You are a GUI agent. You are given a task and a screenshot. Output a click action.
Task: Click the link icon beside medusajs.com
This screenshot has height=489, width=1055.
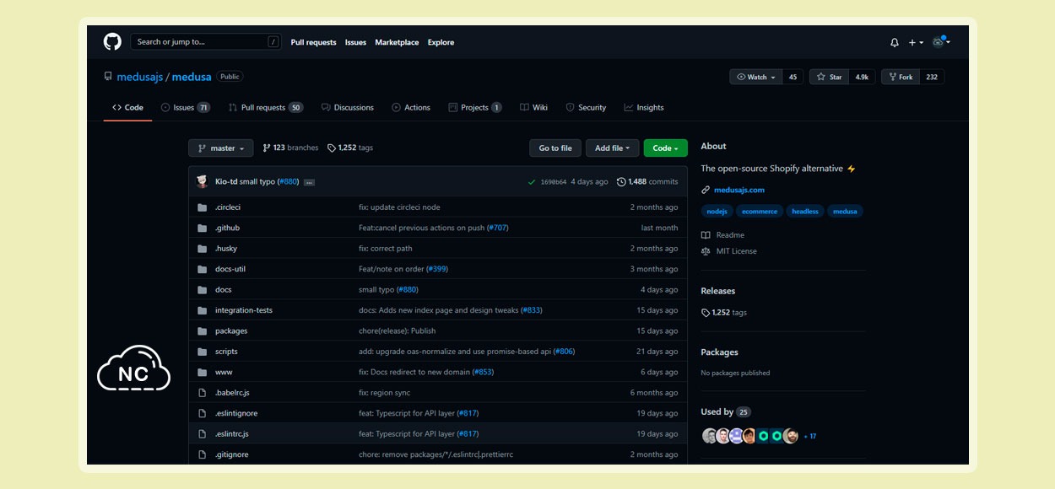706,191
